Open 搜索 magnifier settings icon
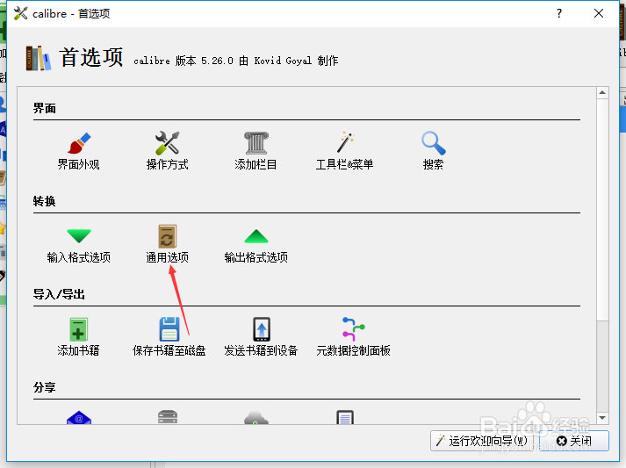The image size is (626, 468). pyautogui.click(x=433, y=143)
